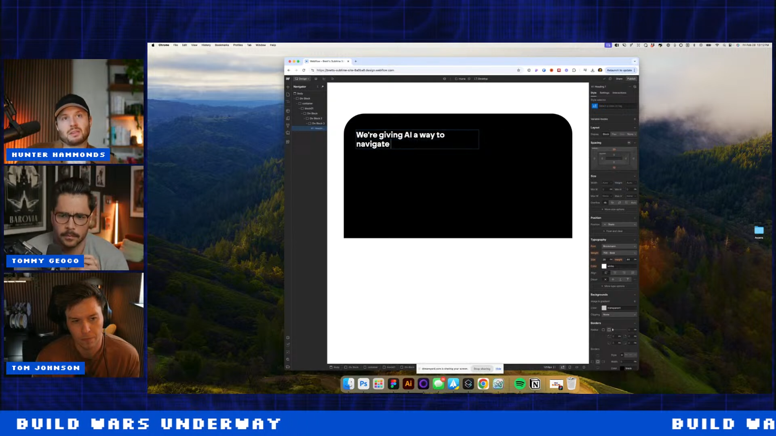Set display to Flex
Viewport: 776px width, 436px height.
click(614, 134)
